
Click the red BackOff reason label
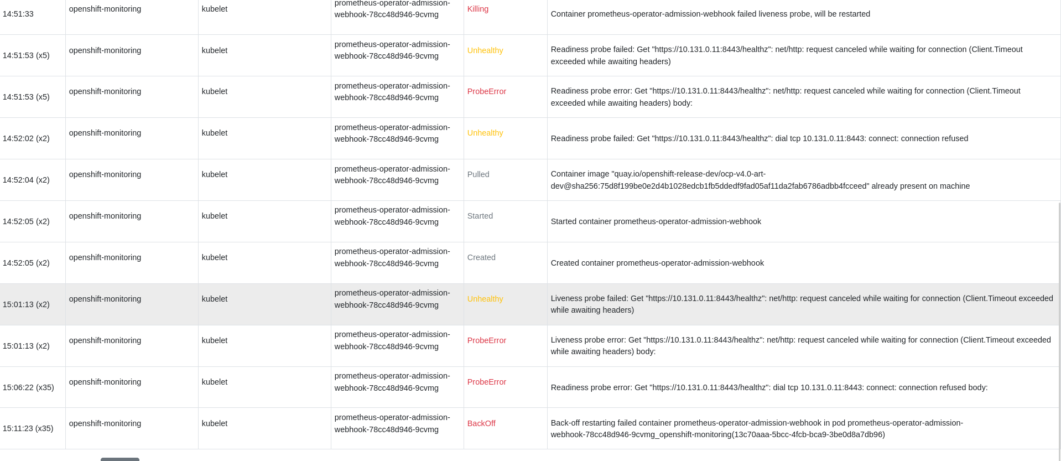coord(481,423)
